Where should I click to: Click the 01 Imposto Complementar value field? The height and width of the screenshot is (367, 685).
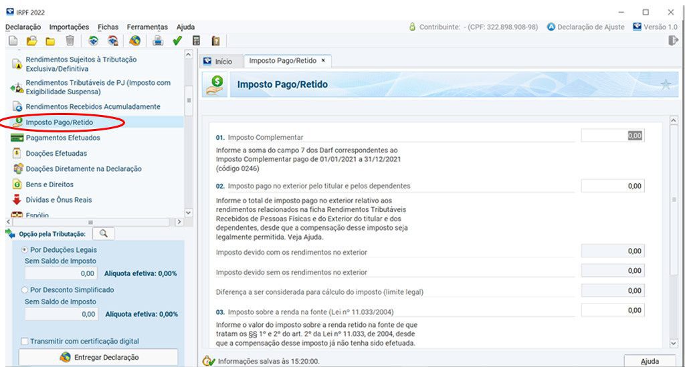pyautogui.click(x=613, y=136)
